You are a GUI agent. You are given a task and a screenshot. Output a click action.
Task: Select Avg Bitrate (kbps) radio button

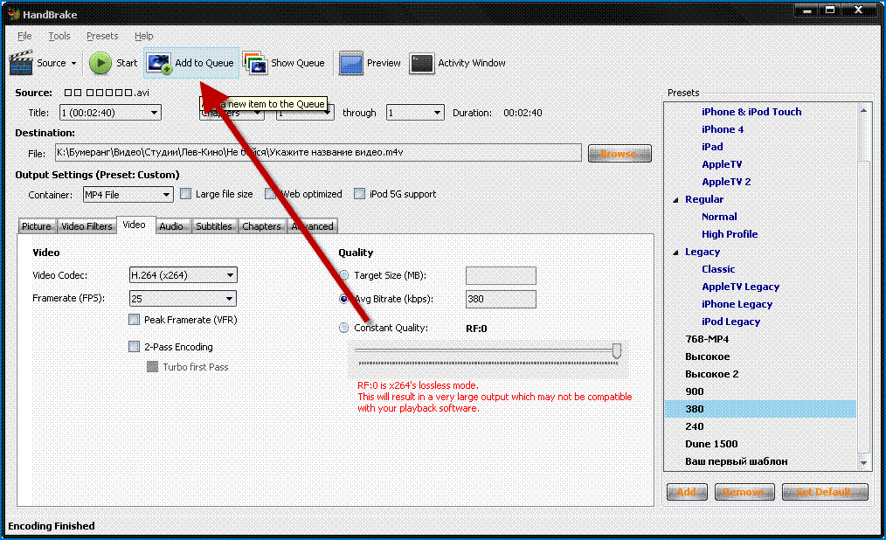(343, 299)
